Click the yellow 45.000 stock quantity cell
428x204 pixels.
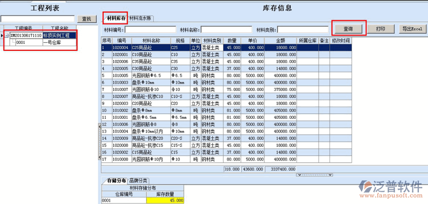click(165, 200)
